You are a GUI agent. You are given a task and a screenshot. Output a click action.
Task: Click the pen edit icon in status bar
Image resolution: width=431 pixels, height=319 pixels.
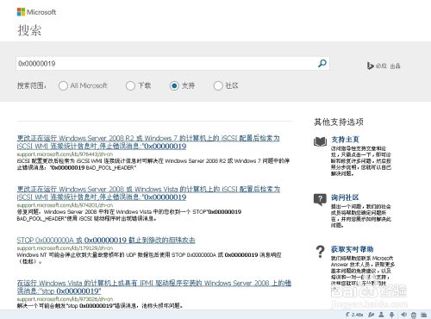pyautogui.click(x=372, y=315)
